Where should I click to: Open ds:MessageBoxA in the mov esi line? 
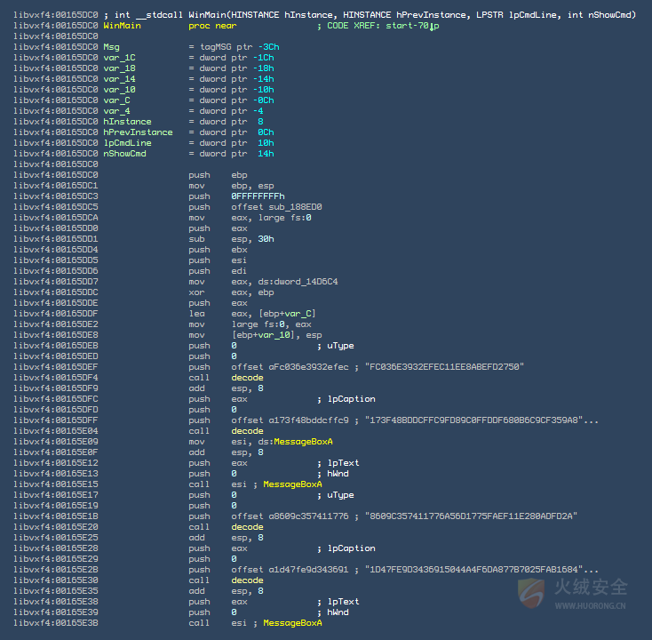(295, 442)
